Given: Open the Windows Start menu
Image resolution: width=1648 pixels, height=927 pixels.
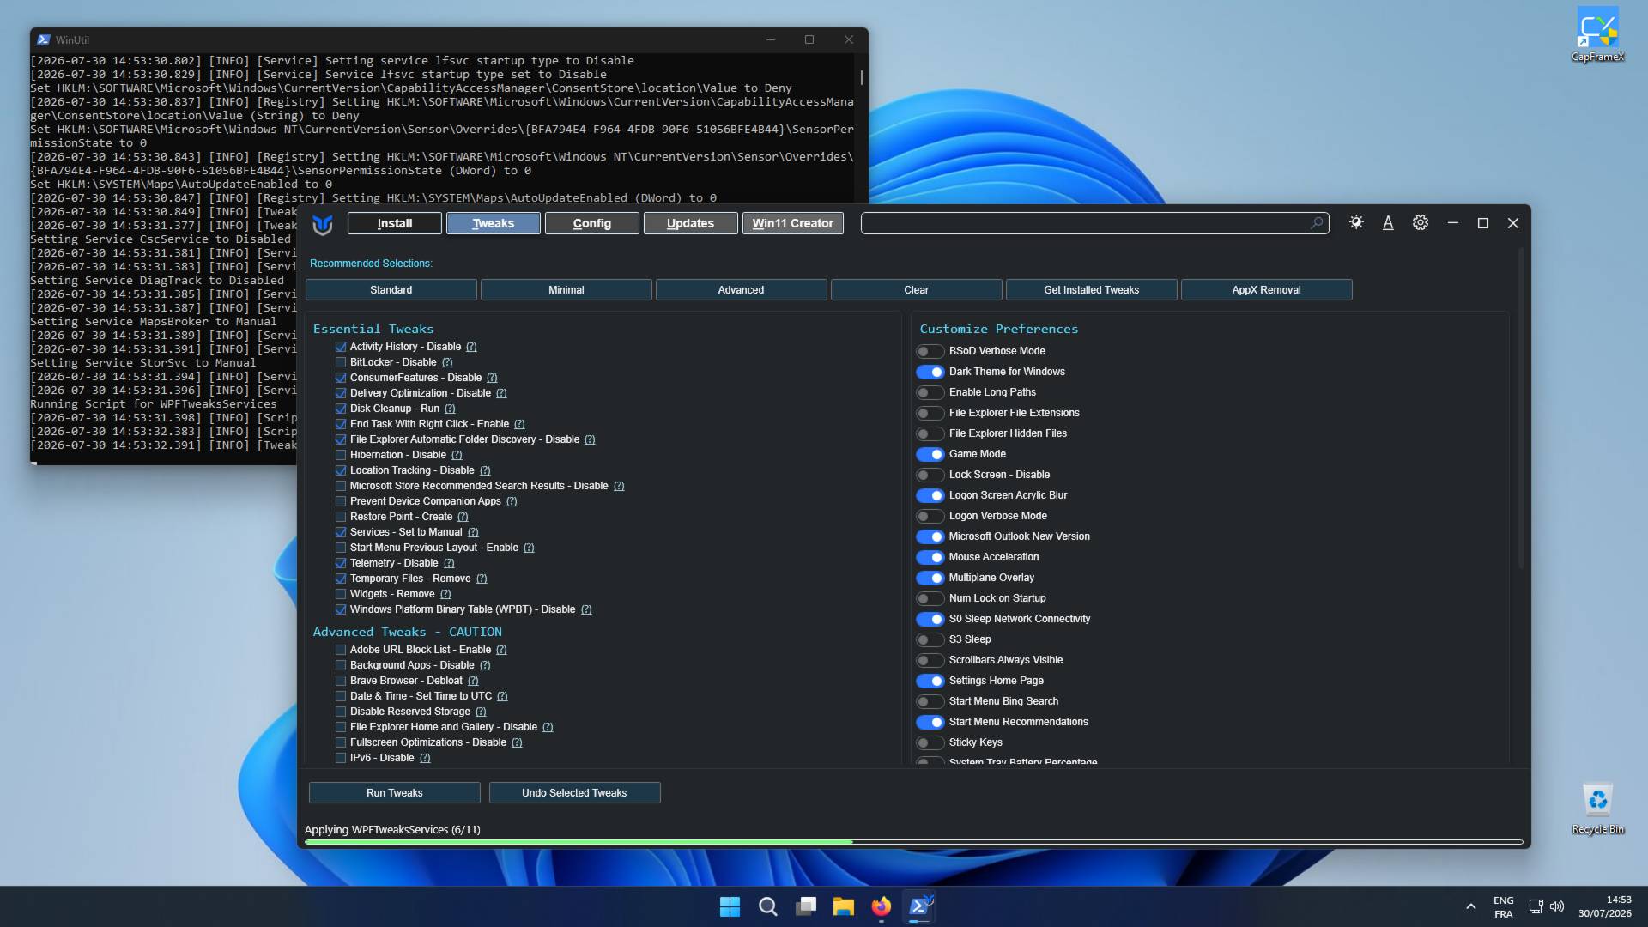Looking at the screenshot, I should [730, 906].
